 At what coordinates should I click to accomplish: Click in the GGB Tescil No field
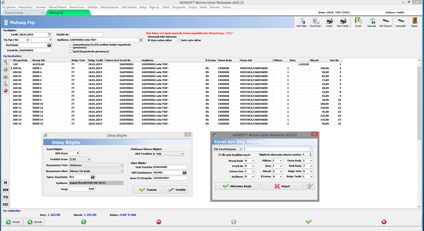pos(170,167)
